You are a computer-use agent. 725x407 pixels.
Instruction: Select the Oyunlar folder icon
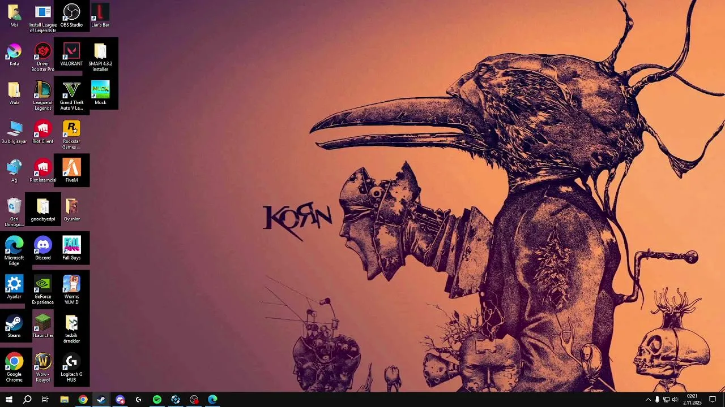(71, 210)
